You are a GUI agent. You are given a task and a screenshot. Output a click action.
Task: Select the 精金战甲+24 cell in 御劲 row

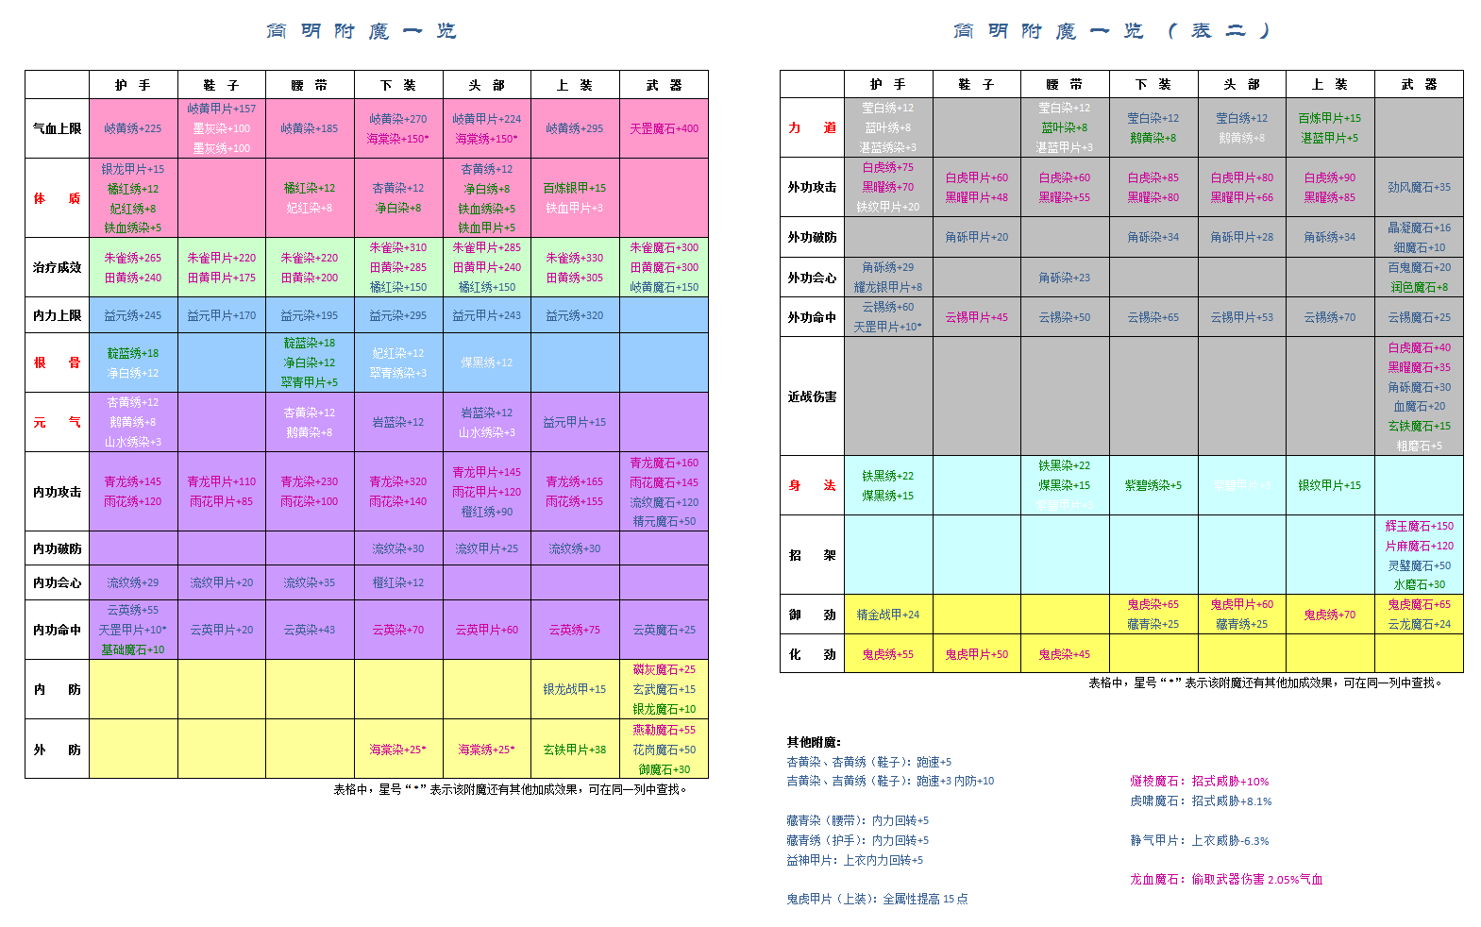click(887, 615)
